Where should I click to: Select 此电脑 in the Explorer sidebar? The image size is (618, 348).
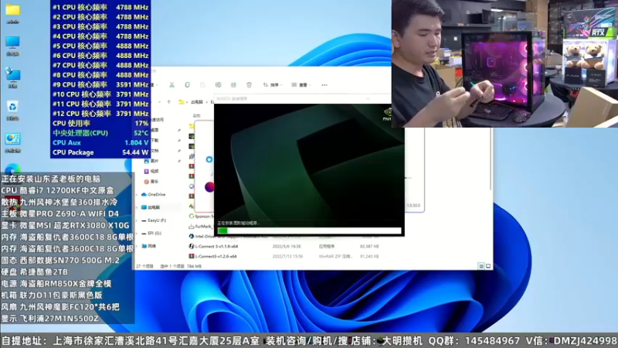pos(151,207)
